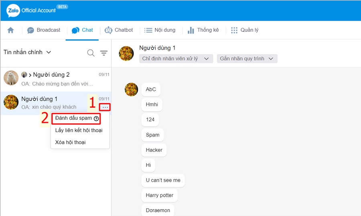Viewport: 361px width, 216px height.
Task: Click the small staff avatar beside Người dùng 2
Action: click(x=24, y=75)
